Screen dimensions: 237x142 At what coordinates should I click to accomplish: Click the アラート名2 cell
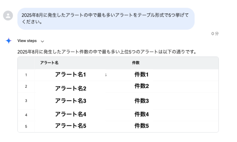(x=70, y=89)
